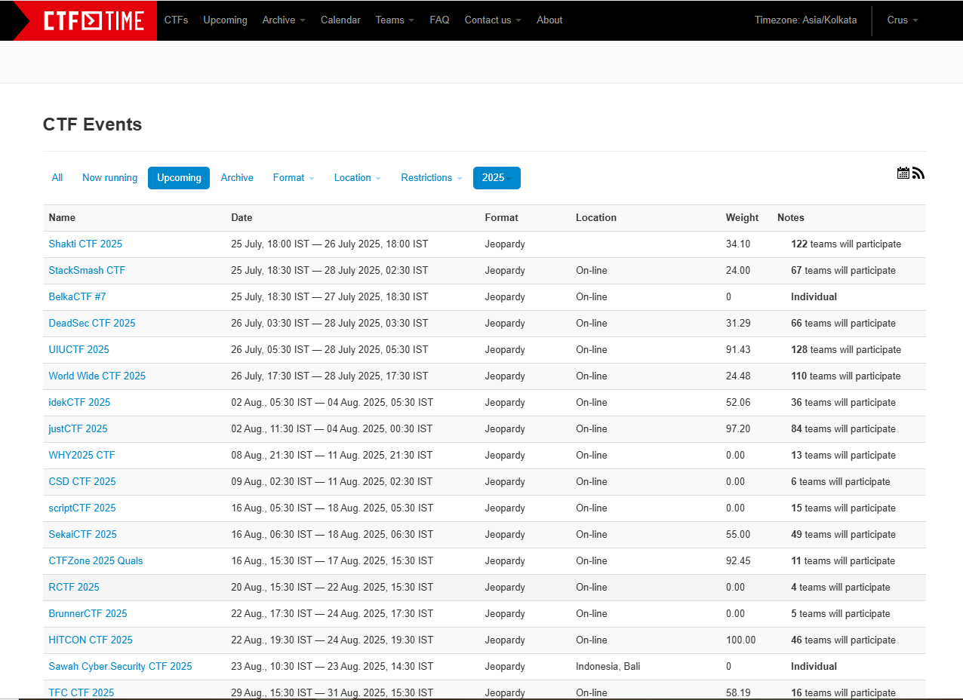963x700 pixels.
Task: Go to Calendar in top navigation
Action: (340, 20)
